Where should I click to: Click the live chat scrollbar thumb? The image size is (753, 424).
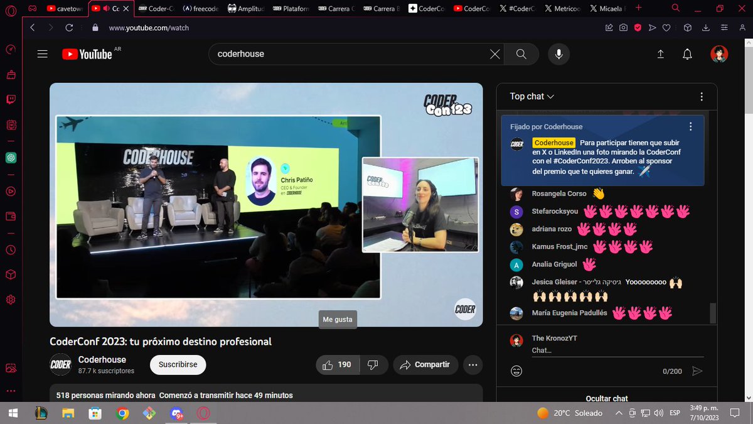pyautogui.click(x=712, y=312)
